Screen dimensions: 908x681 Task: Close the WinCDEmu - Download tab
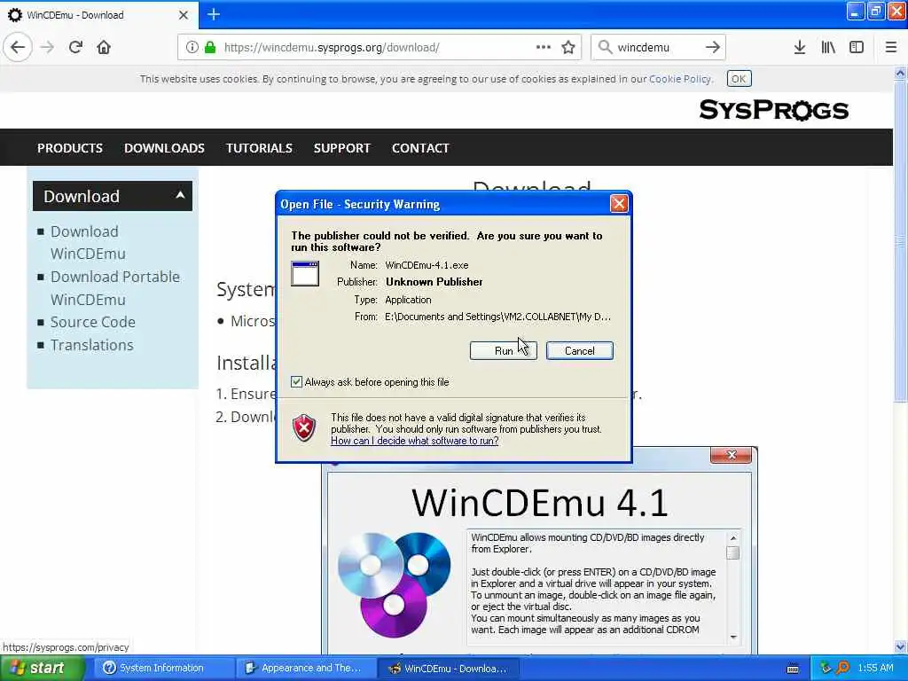(184, 15)
